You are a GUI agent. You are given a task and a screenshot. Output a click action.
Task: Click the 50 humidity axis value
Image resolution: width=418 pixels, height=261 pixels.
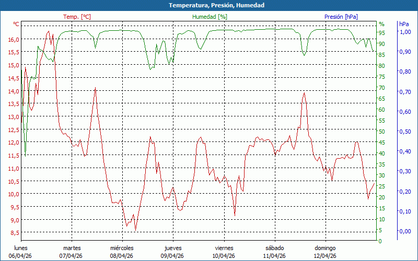click(x=381, y=132)
